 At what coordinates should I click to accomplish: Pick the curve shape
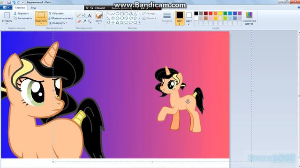pyautogui.click(x=113, y=14)
